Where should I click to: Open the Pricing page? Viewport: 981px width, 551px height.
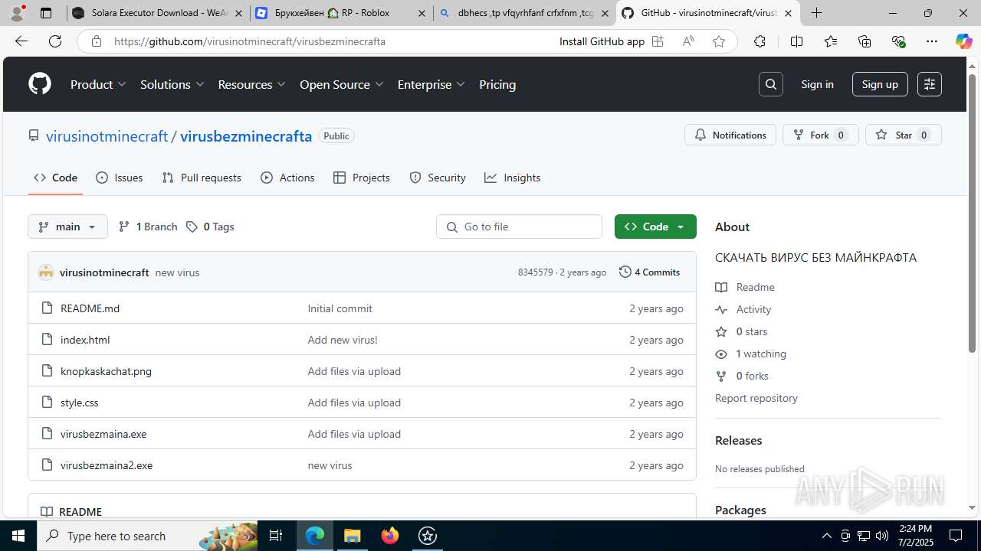click(497, 84)
